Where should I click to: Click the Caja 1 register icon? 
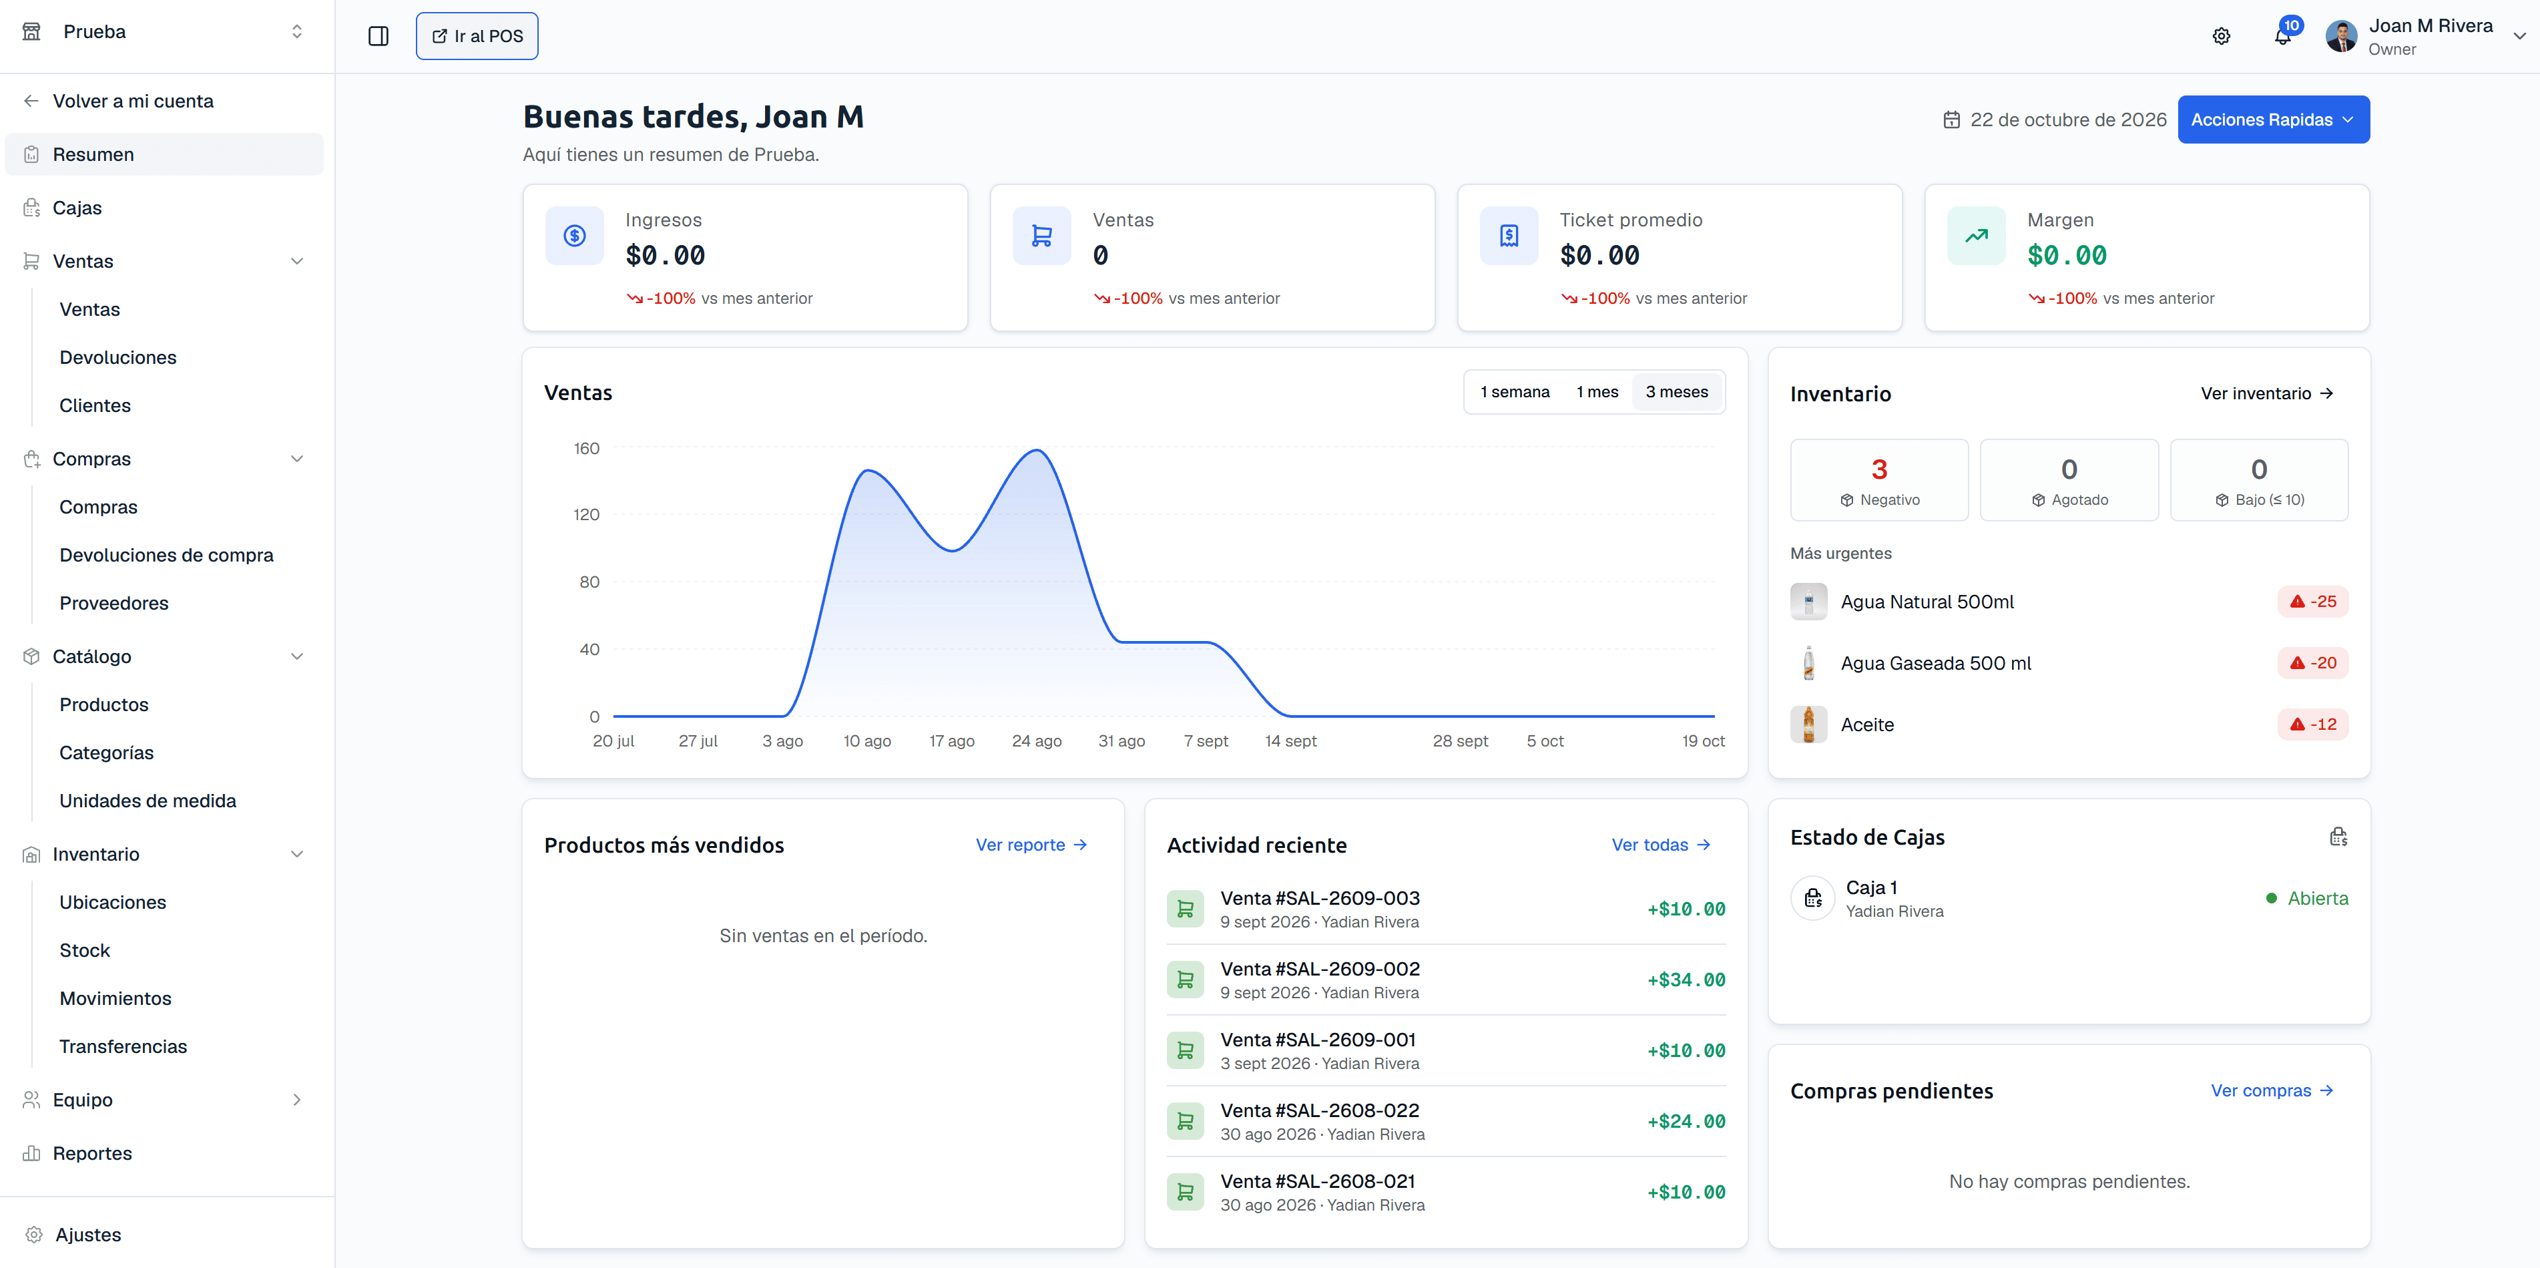(1812, 898)
